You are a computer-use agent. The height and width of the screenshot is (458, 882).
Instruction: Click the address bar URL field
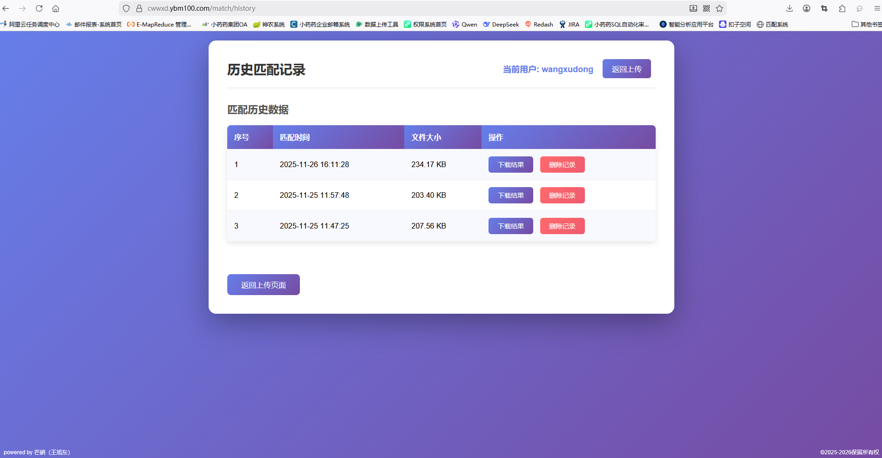tap(373, 8)
